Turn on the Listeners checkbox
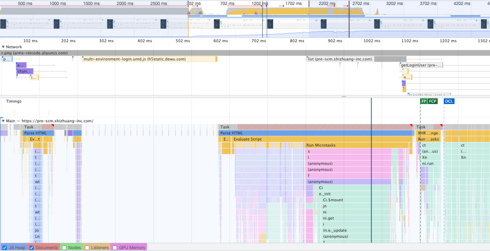The width and height of the screenshot is (490, 251). (x=87, y=247)
